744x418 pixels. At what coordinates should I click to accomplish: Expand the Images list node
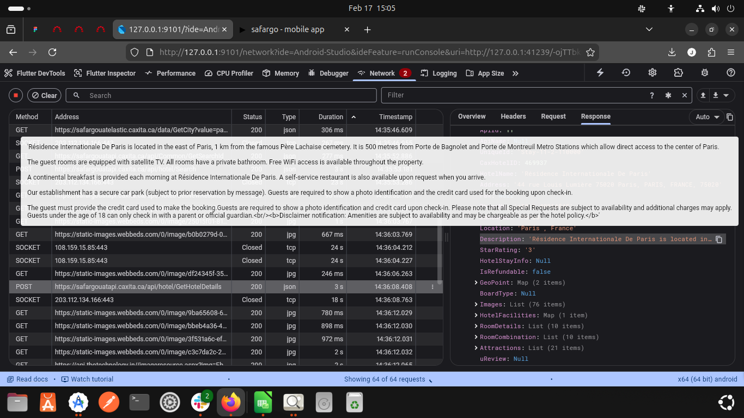point(476,304)
